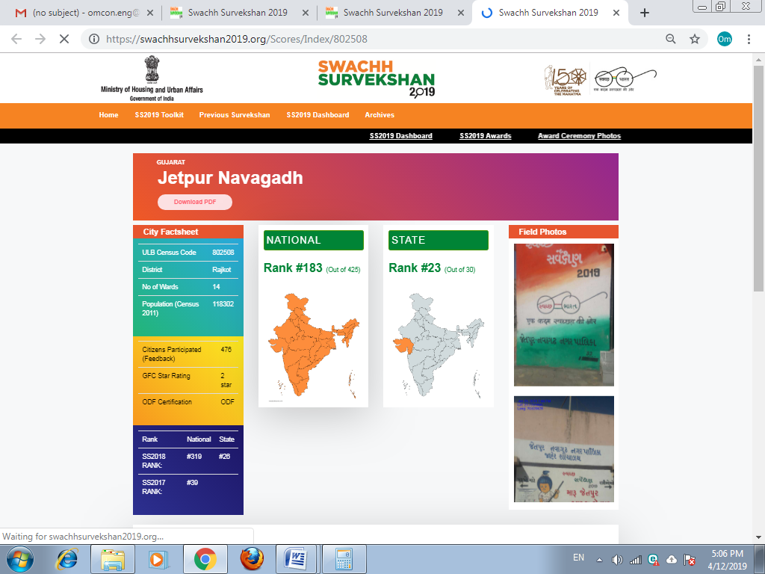Open the 150 Years Celebrating the Mahatma logo
Viewport: 765px width, 574px height.
coord(563,78)
